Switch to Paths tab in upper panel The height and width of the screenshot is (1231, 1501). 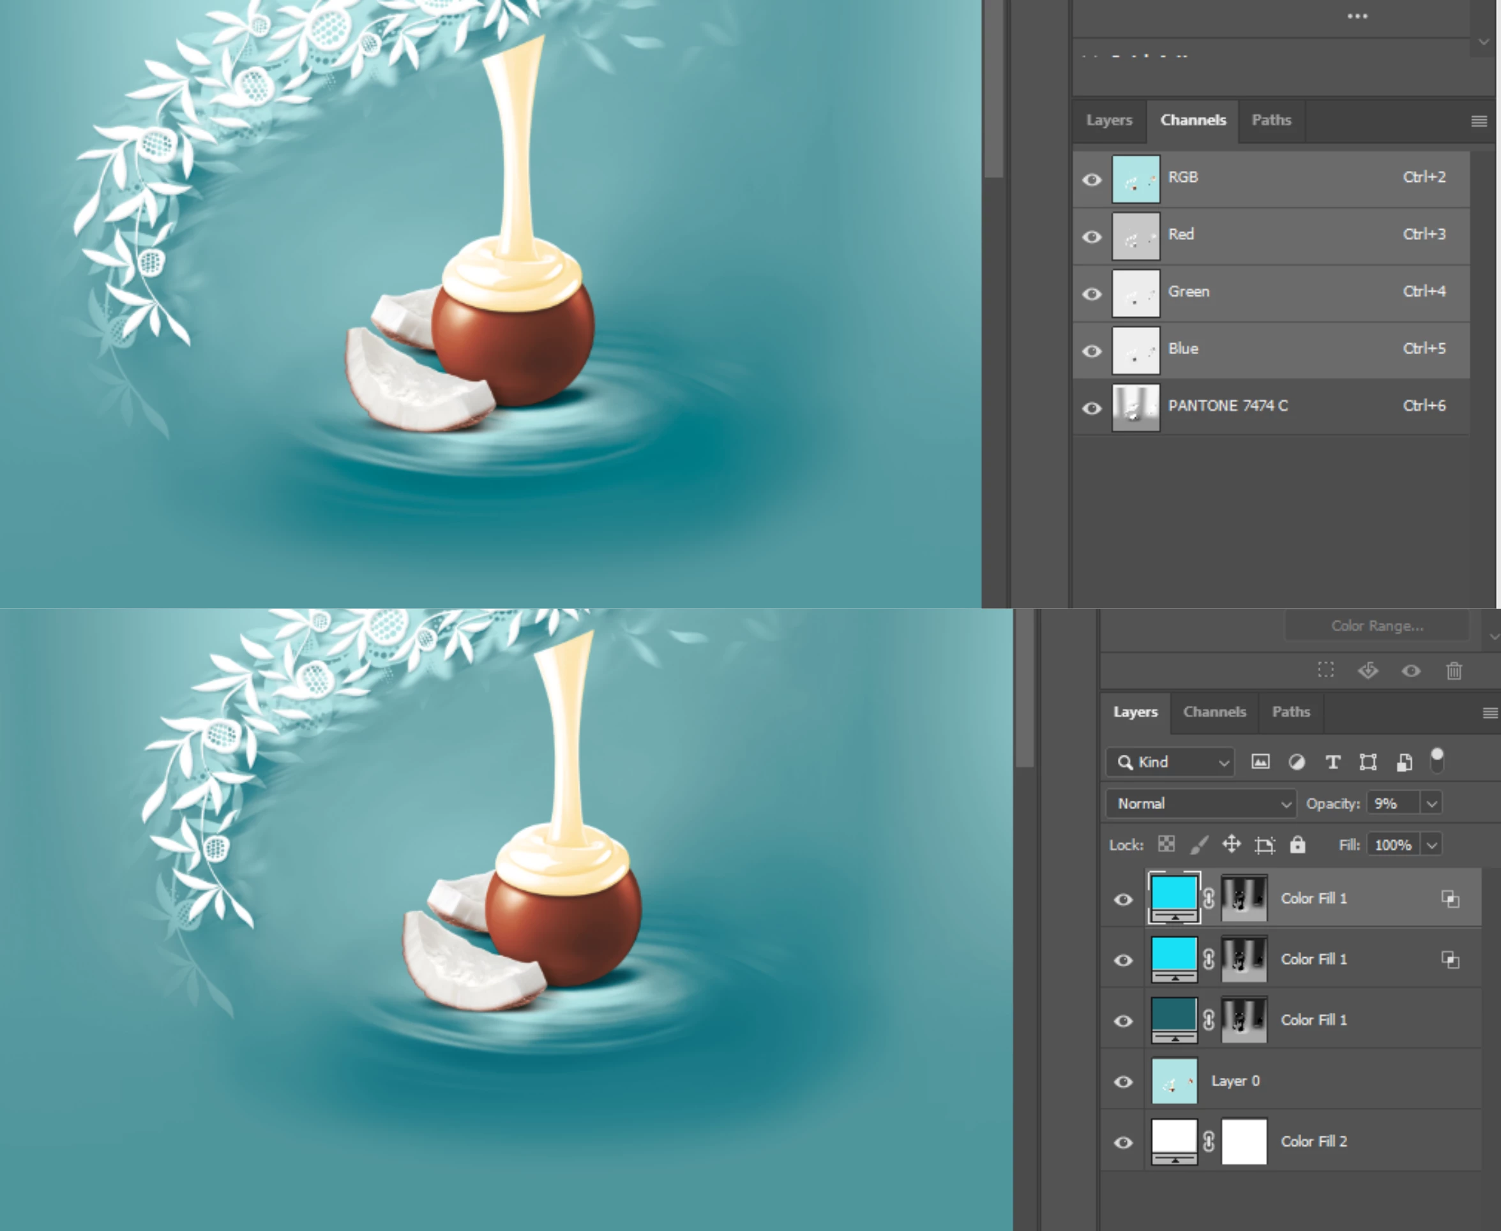1271,120
